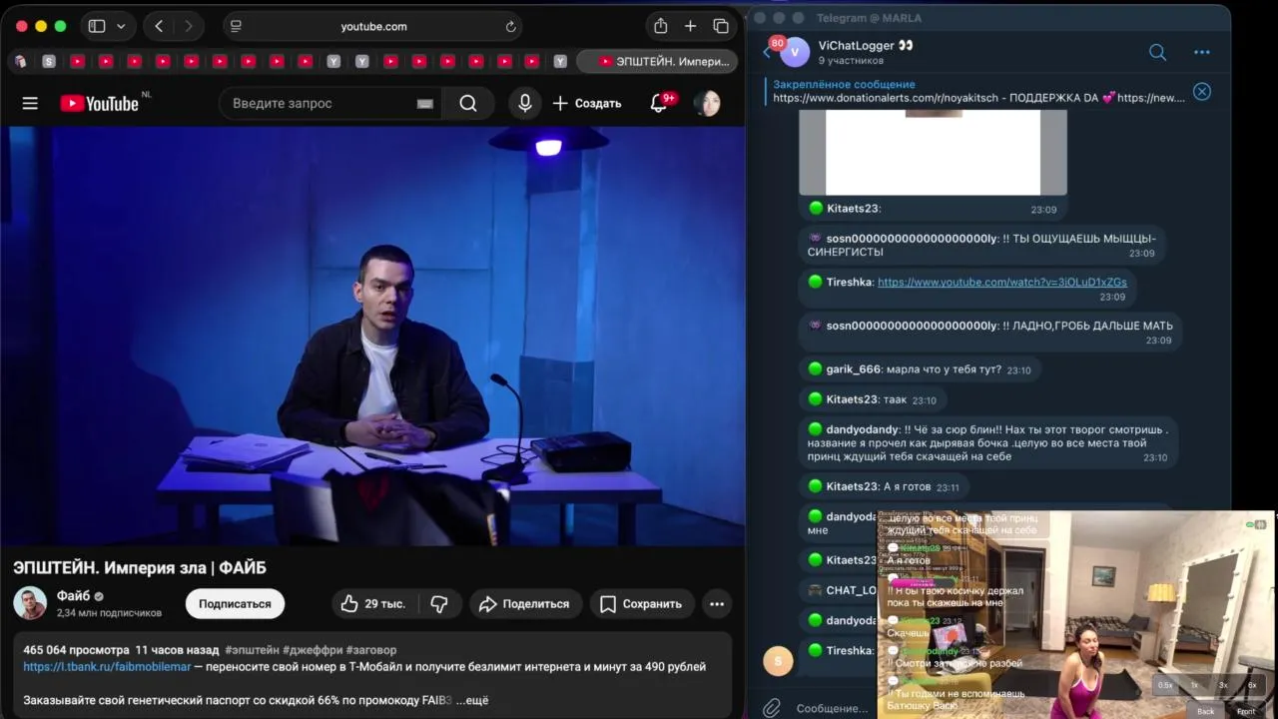Image resolution: width=1278 pixels, height=719 pixels.
Task: Go forward with Safari's forward arrow
Action: click(188, 26)
